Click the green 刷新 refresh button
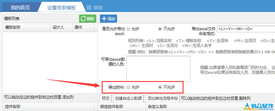The width and height of the screenshot is (275, 111). point(88,19)
